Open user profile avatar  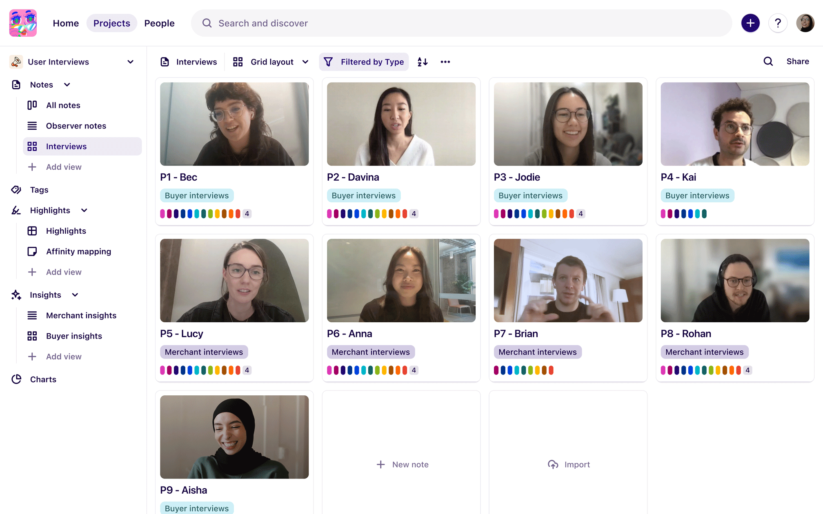pyautogui.click(x=805, y=23)
